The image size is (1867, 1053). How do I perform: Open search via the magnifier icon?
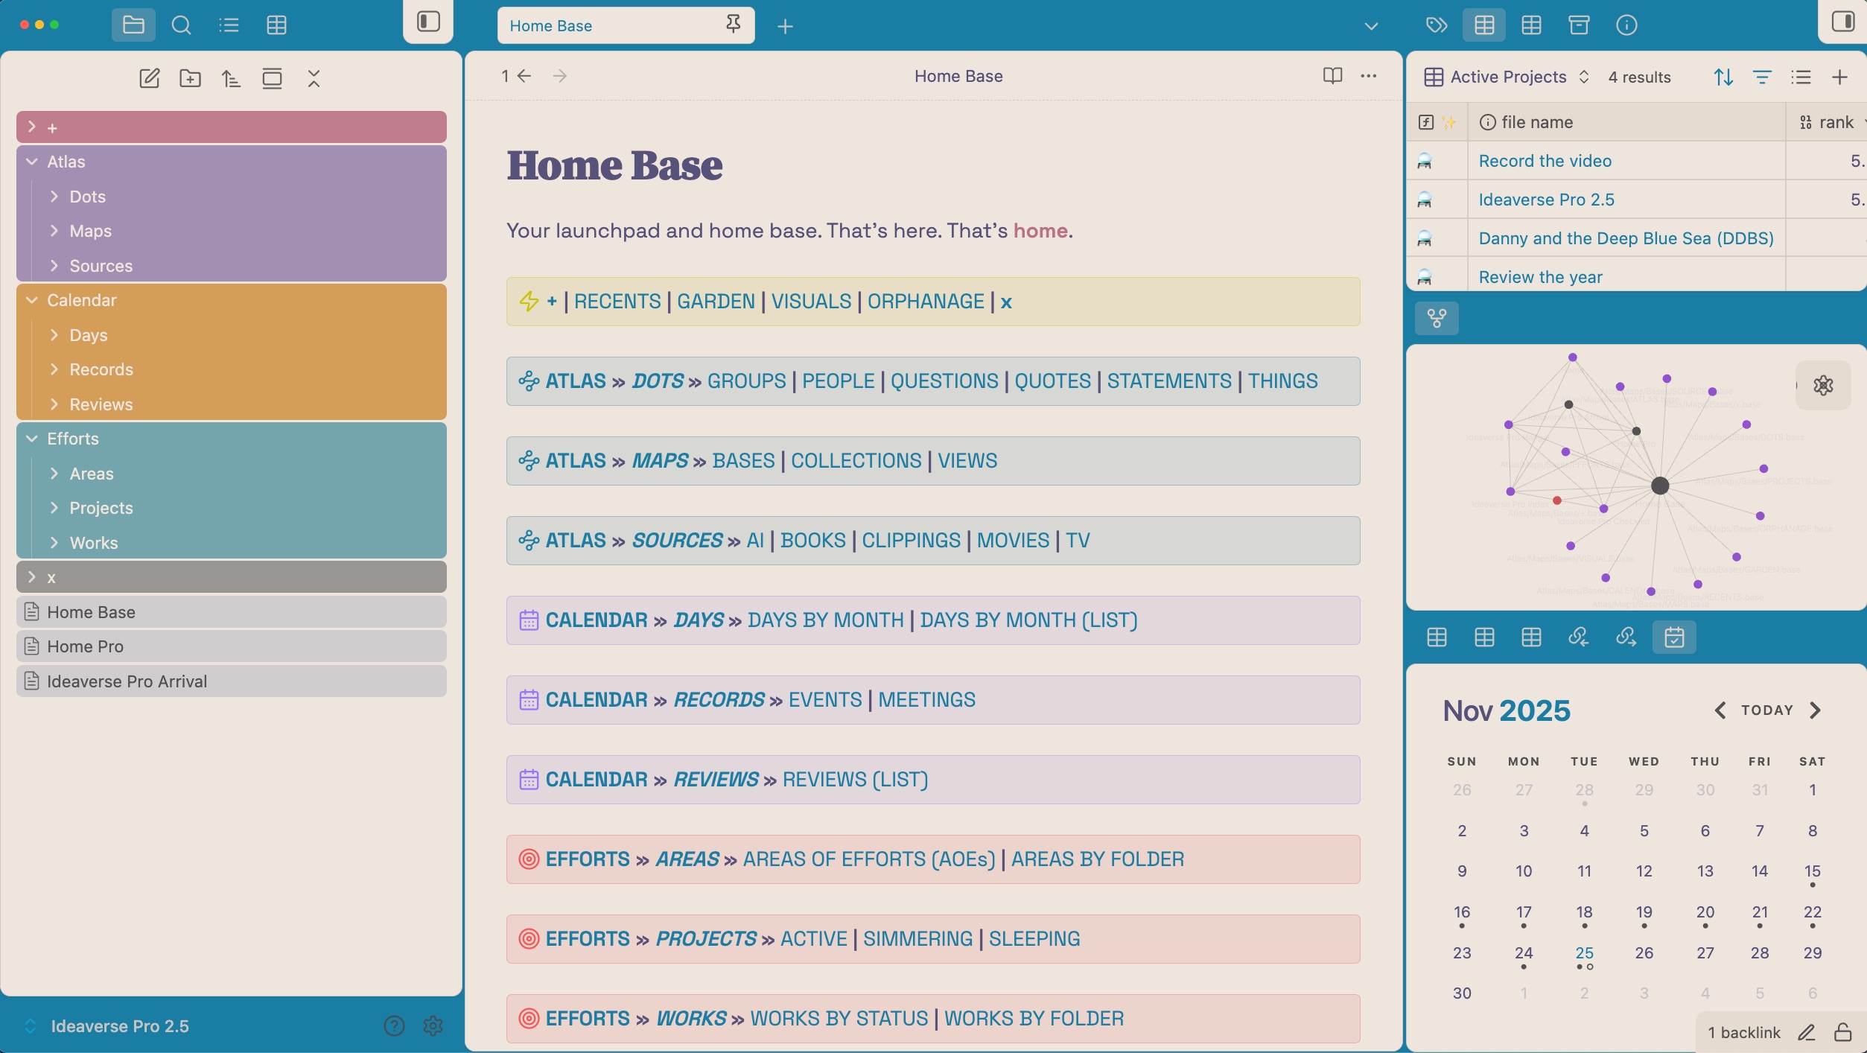(x=181, y=25)
